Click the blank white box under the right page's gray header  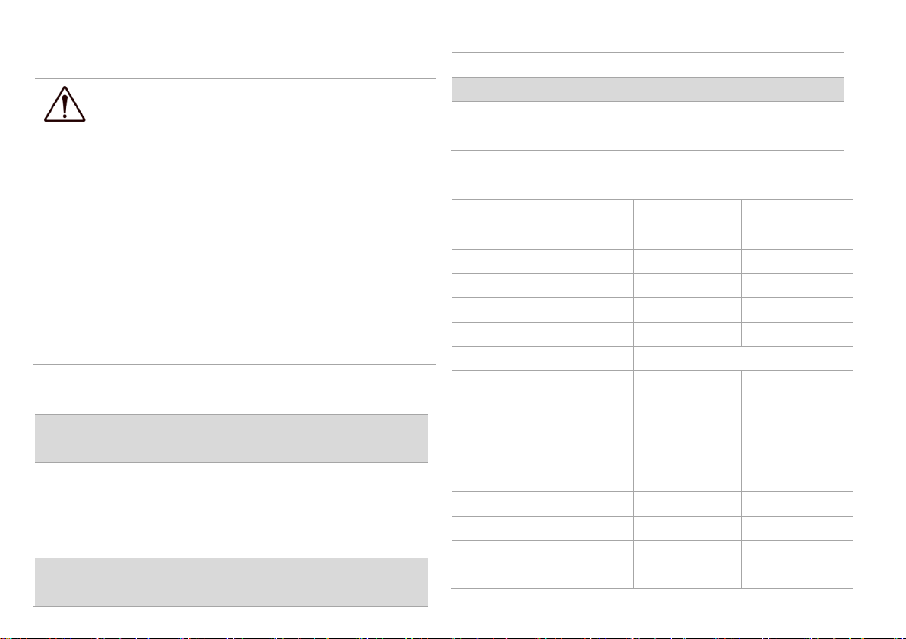coord(648,126)
